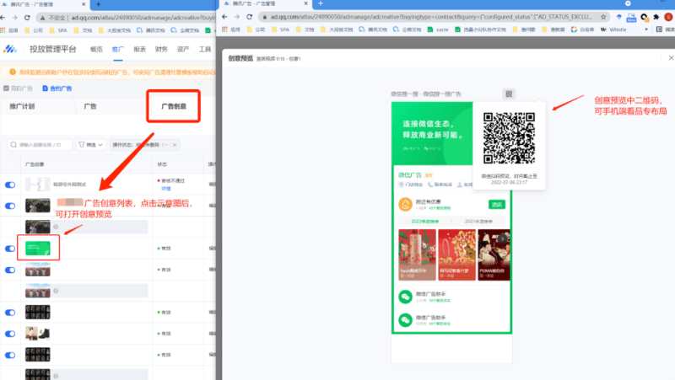Click the warning icon in the orange notice banner

point(13,72)
